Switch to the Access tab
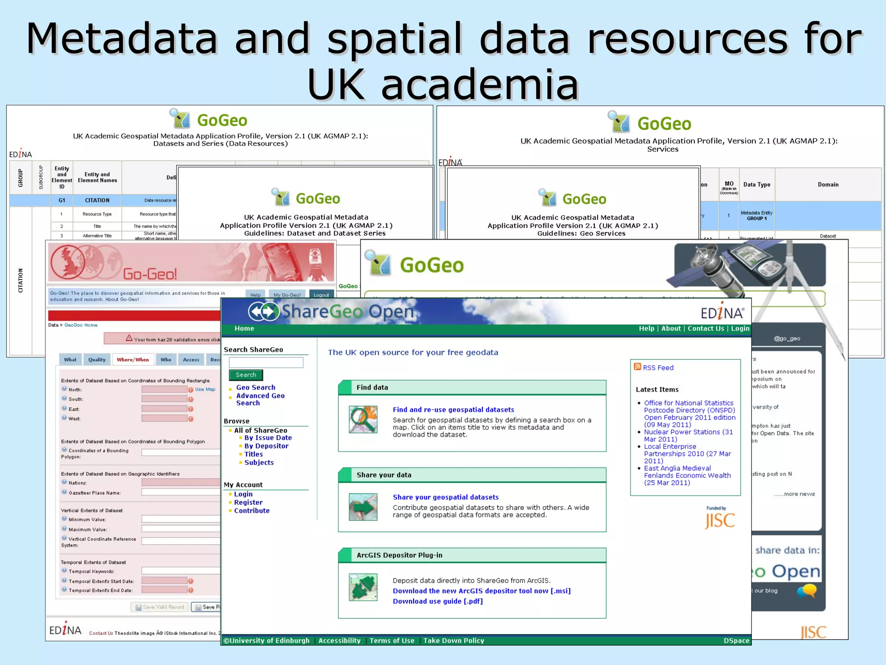886x665 pixels. click(x=191, y=359)
